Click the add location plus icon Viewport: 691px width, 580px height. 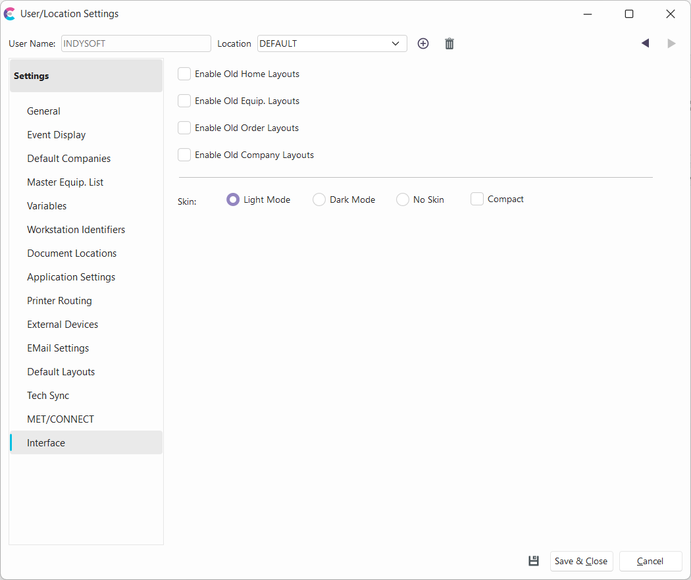point(423,43)
